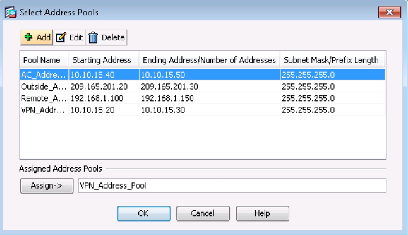Image resolution: width=408 pixels, height=235 pixels.
Task: Click the dialog title bar app icon
Action: [x=12, y=12]
